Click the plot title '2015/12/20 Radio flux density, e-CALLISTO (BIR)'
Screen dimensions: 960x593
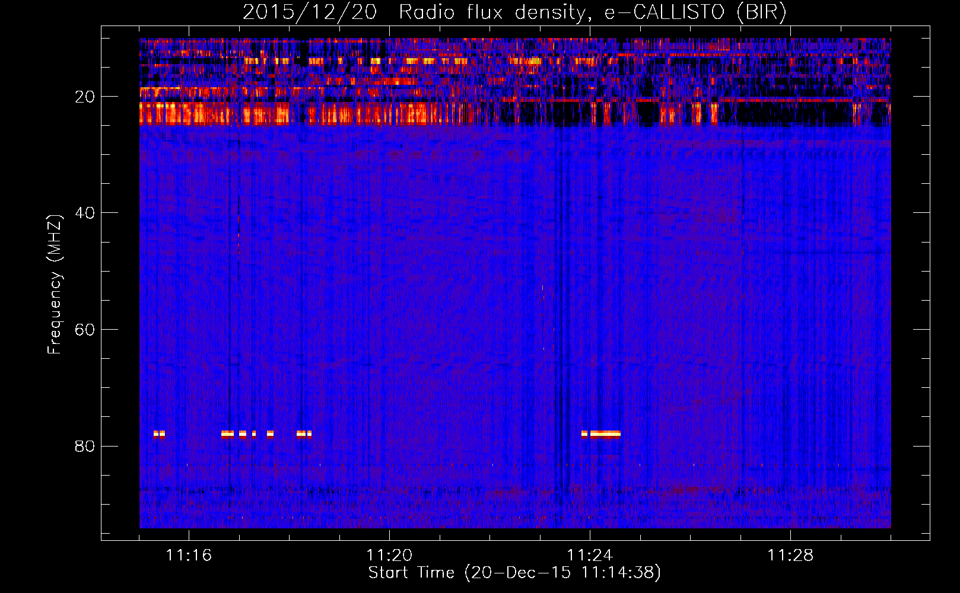pos(514,12)
